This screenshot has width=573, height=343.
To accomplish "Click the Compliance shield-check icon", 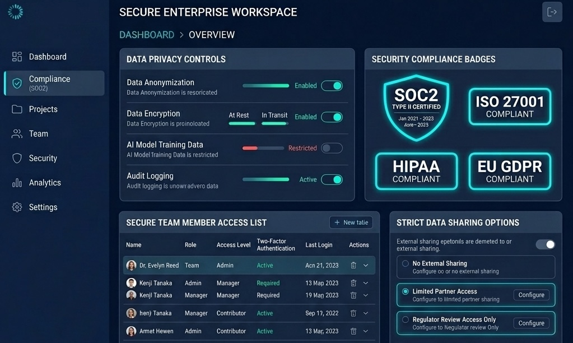I will (17, 83).
